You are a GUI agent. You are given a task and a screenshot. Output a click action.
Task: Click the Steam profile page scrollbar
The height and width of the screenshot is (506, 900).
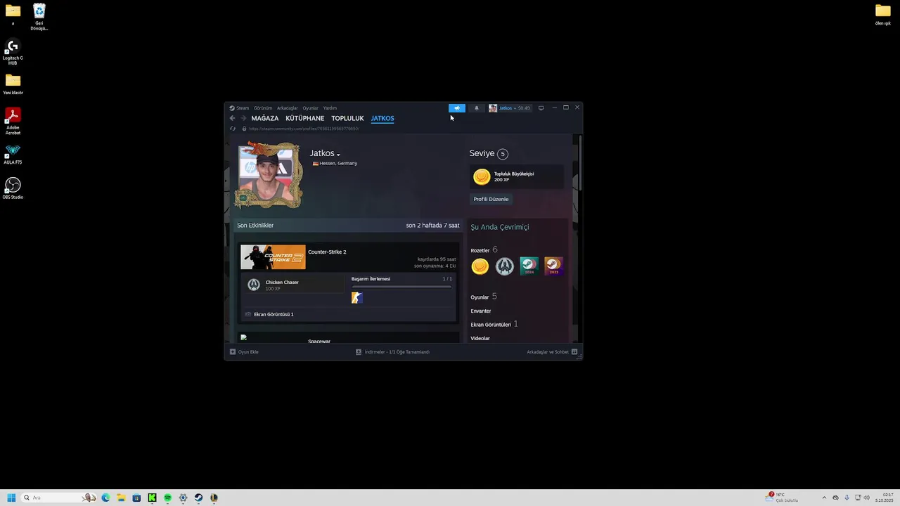click(580, 163)
